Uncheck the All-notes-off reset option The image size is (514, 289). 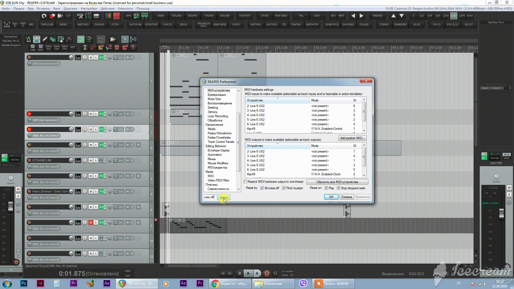(x=262, y=188)
